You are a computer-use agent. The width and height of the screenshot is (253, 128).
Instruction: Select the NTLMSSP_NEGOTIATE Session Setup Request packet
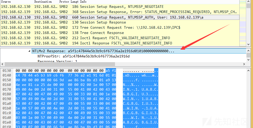(x=120, y=7)
